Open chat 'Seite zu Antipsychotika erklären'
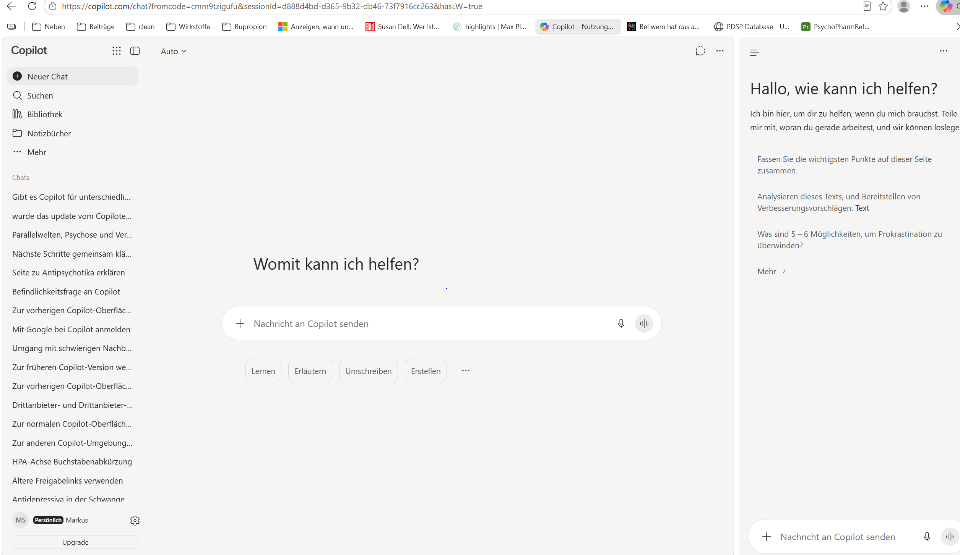Image resolution: width=960 pixels, height=555 pixels. click(73, 273)
